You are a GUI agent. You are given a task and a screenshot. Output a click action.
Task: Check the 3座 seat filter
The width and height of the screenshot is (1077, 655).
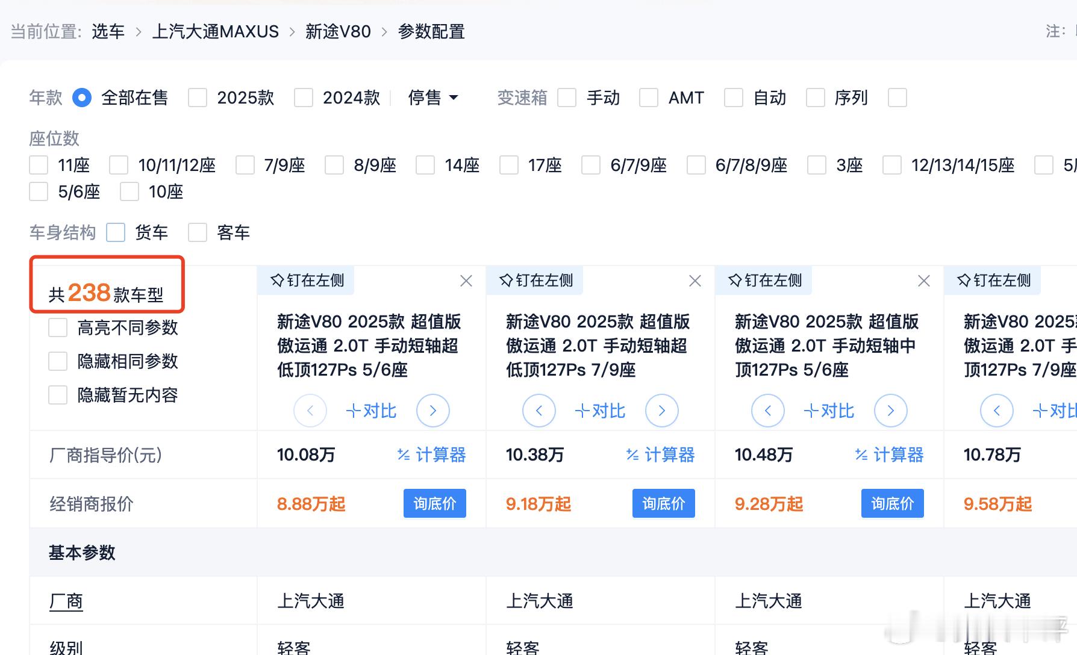[817, 165]
